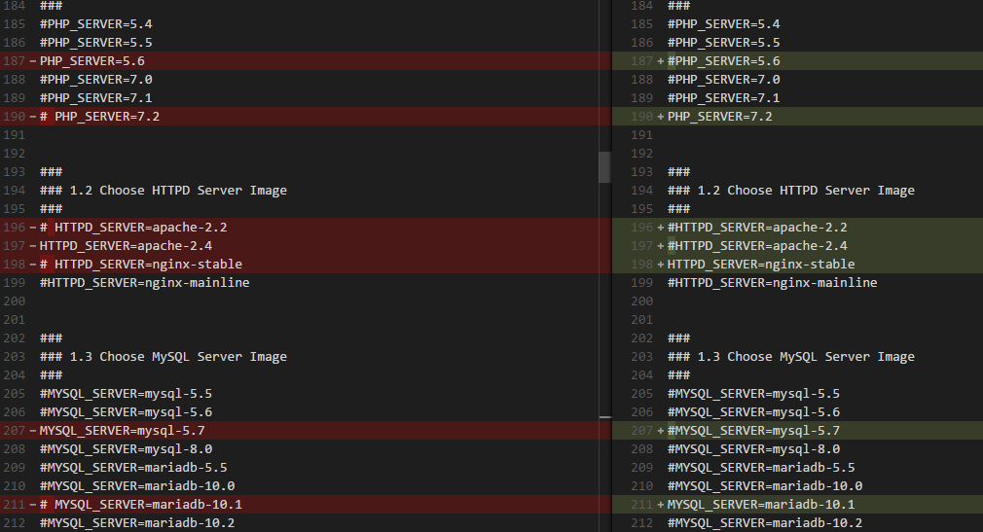Click line number 190 in right pane

[x=642, y=116]
